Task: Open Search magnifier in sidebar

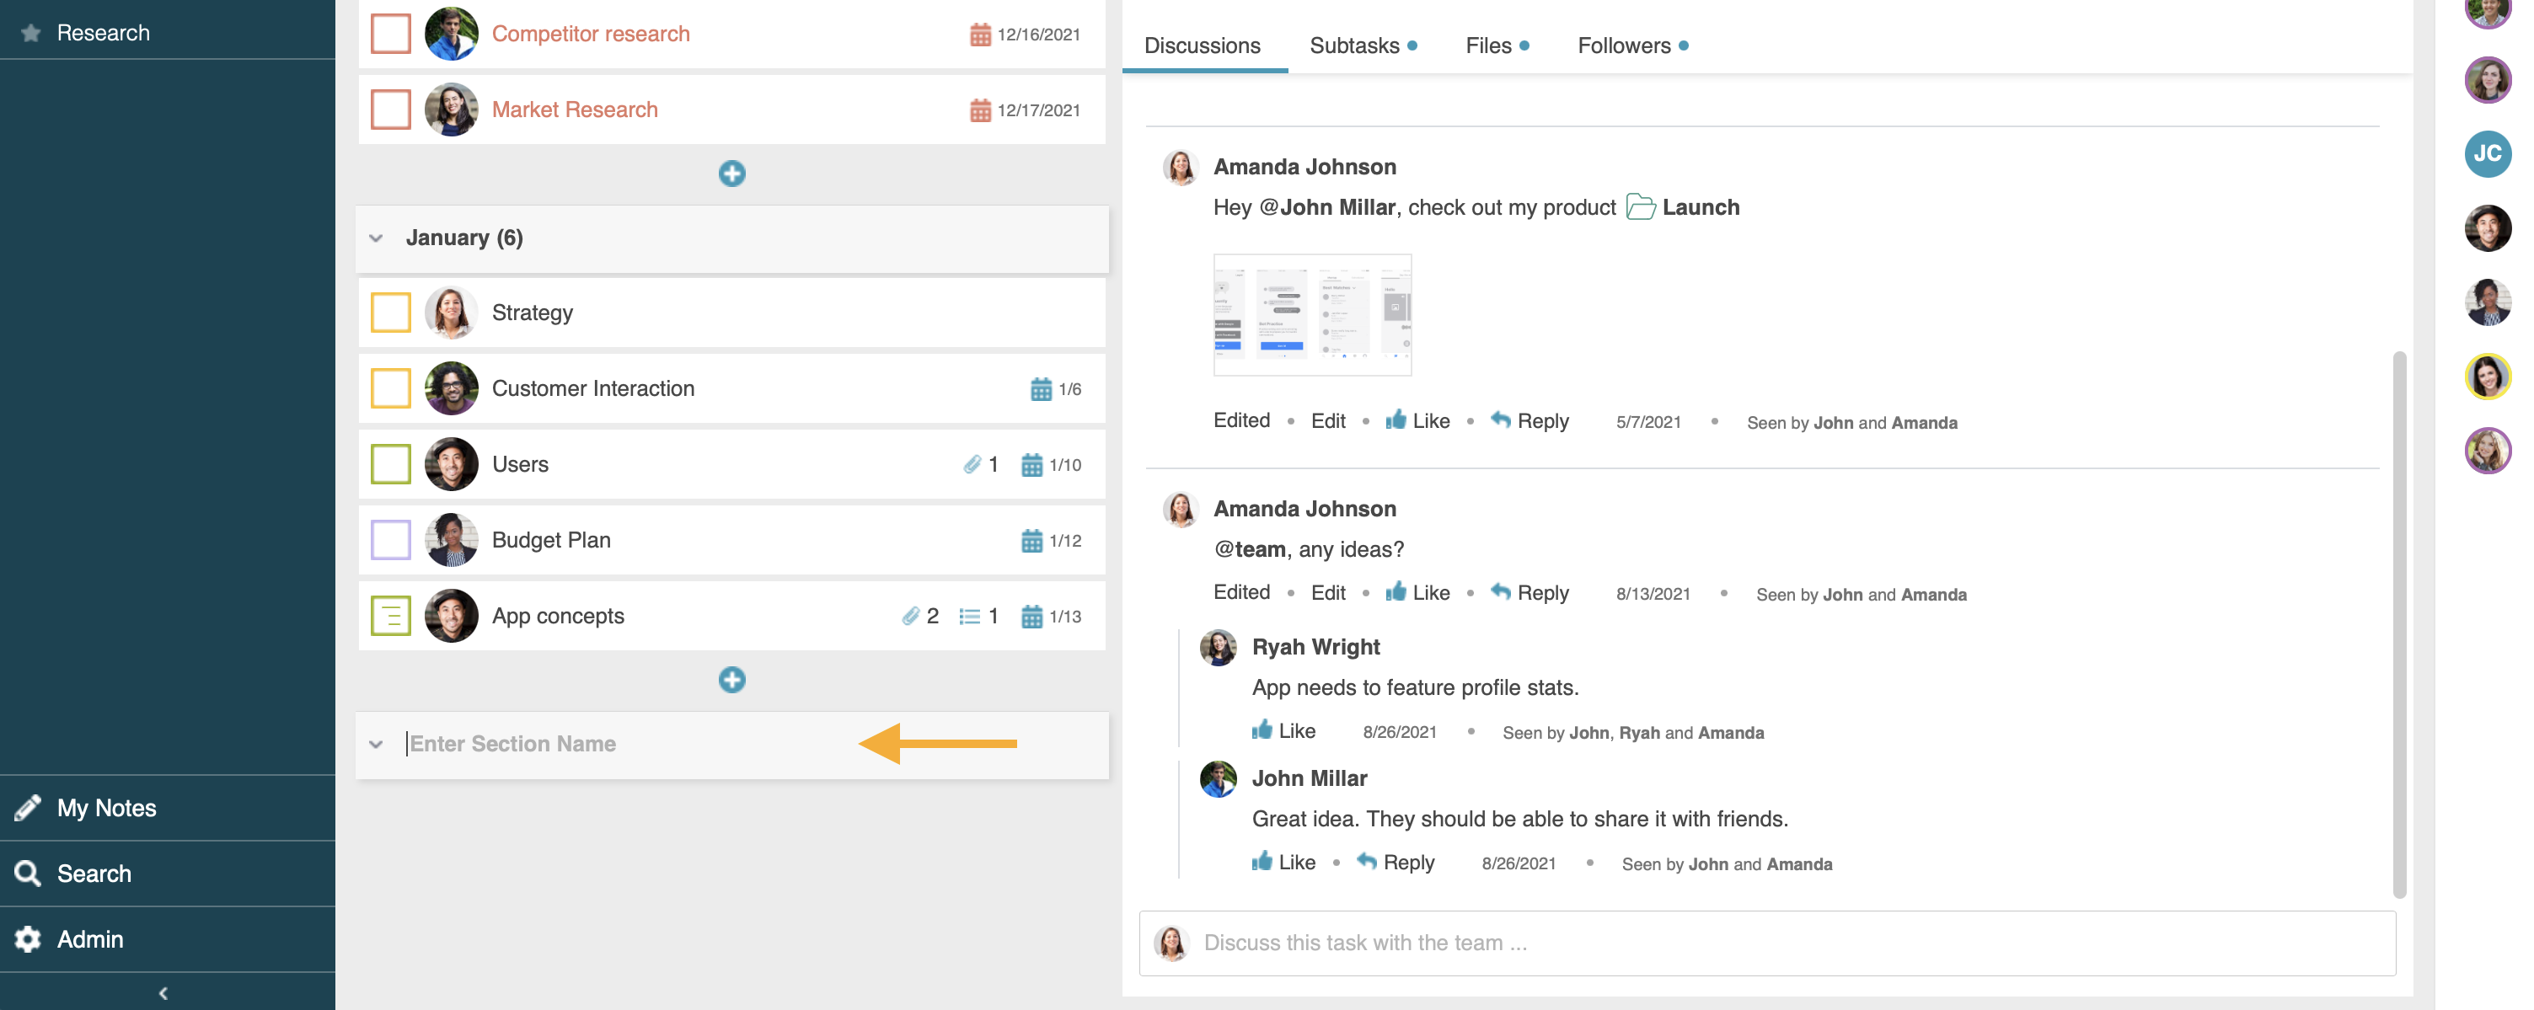Action: [28, 874]
